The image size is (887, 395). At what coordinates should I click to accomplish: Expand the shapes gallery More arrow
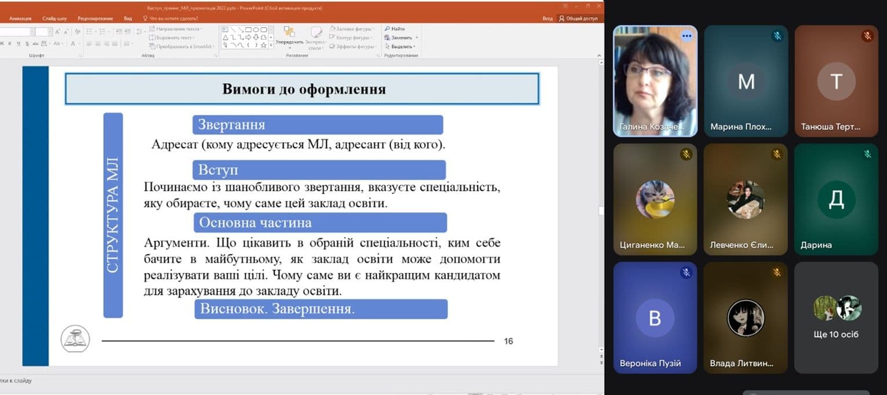(271, 45)
